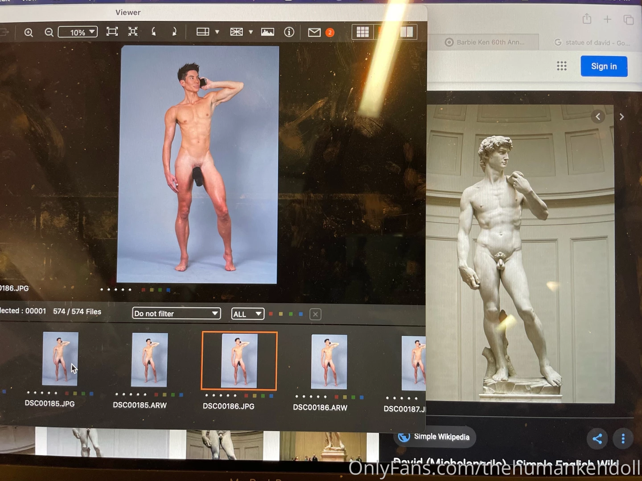Fit image to window using frame icon
The width and height of the screenshot is (642, 481).
coord(112,32)
